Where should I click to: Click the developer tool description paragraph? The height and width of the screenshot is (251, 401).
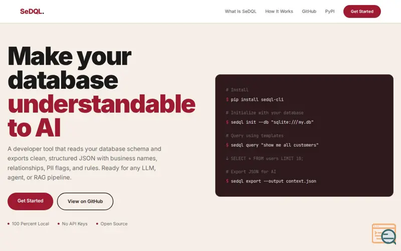pyautogui.click(x=84, y=163)
